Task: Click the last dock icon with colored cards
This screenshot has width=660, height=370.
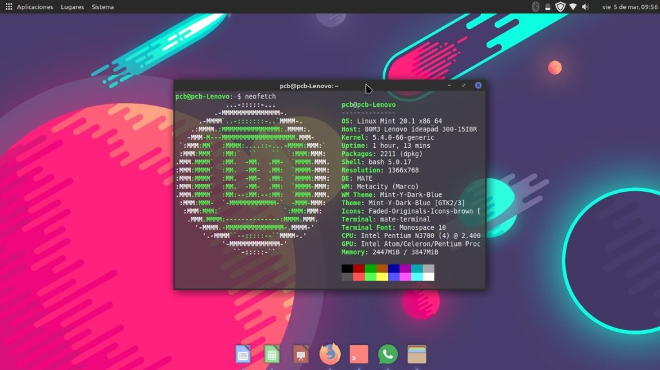Action: [417, 353]
